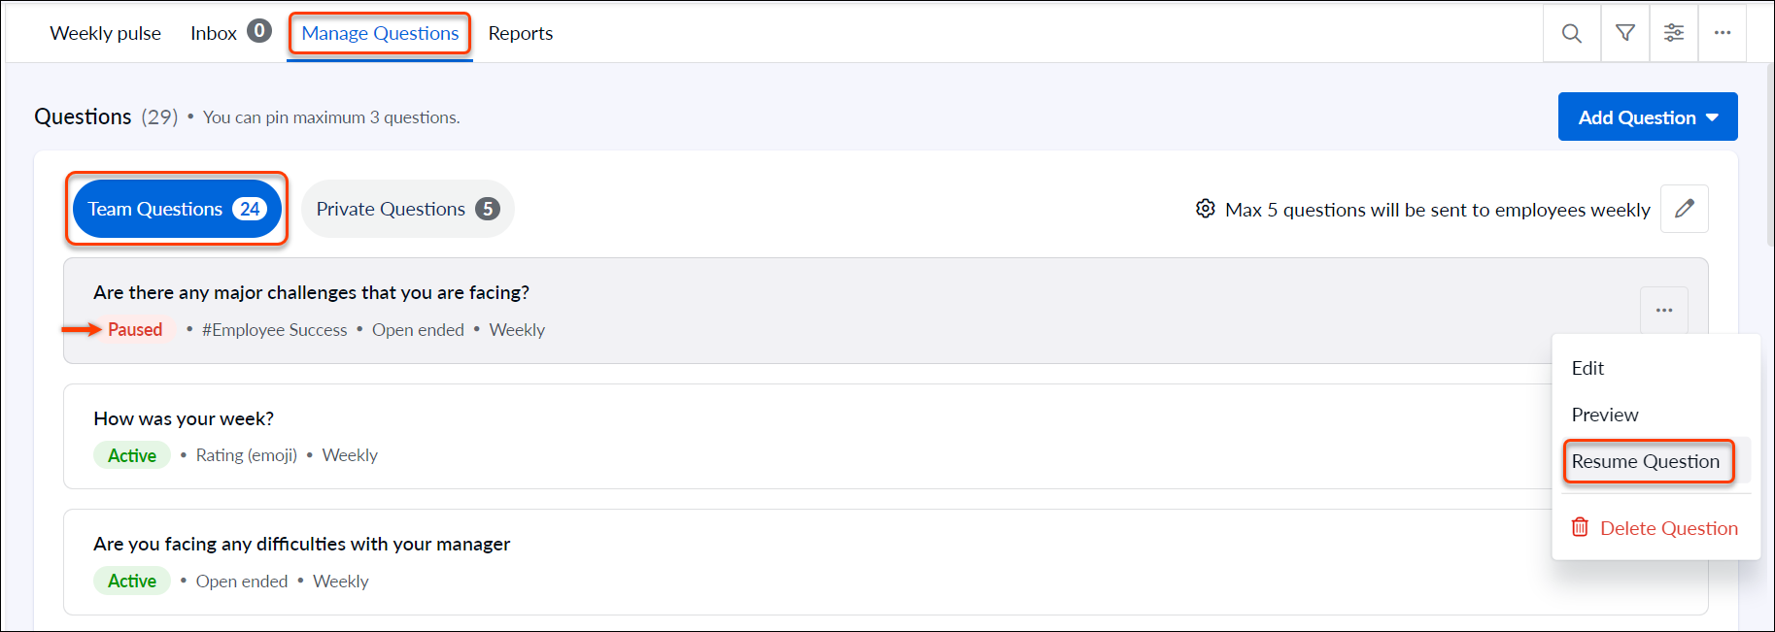Open the Weekly pulse tab
Screen dimensions: 1775x632
pyautogui.click(x=106, y=33)
